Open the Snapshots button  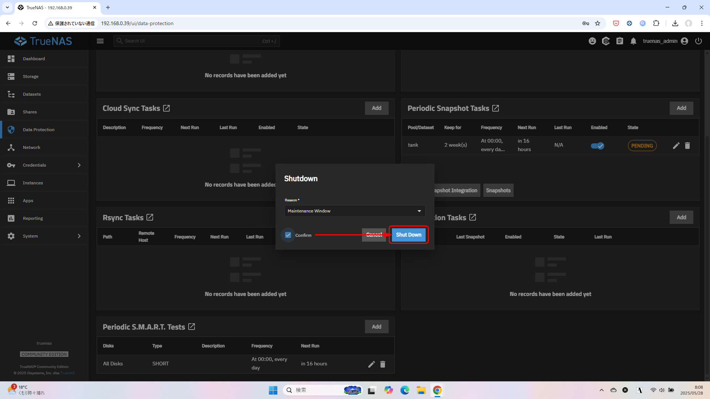coord(498,190)
